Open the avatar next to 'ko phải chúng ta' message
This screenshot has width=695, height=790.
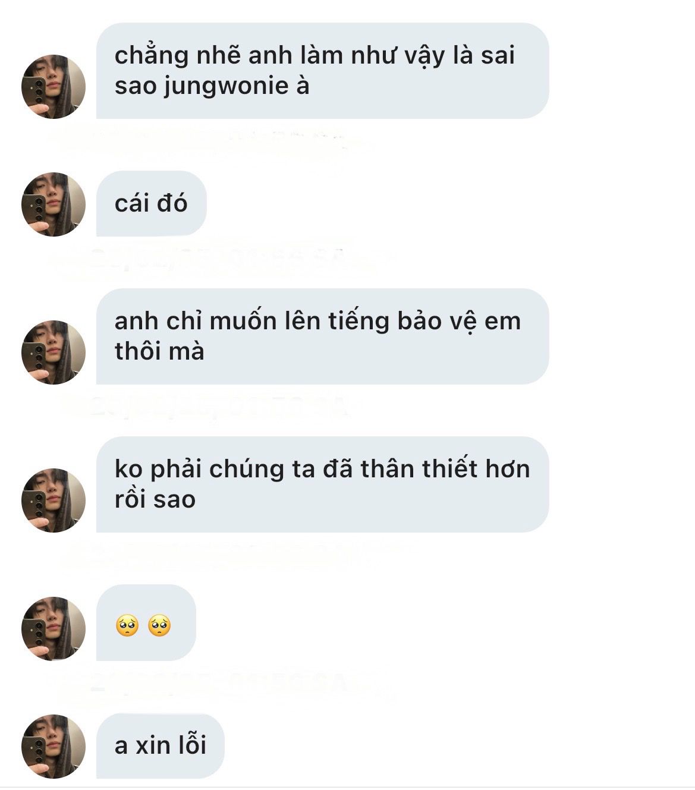pos(54,501)
